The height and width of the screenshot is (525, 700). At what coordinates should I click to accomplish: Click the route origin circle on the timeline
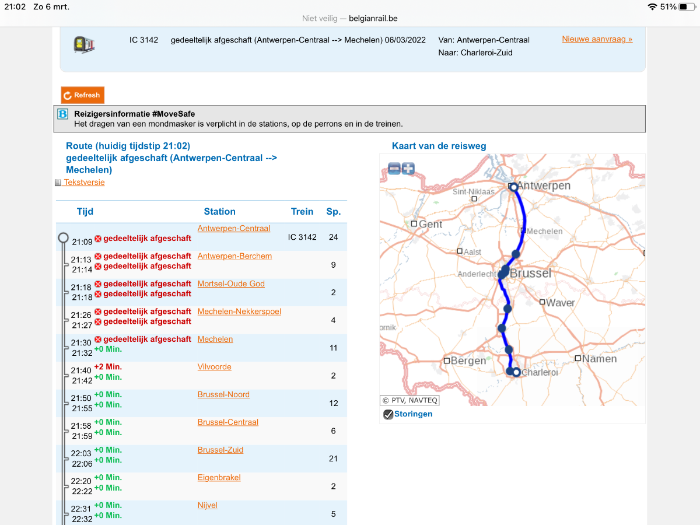[64, 237]
